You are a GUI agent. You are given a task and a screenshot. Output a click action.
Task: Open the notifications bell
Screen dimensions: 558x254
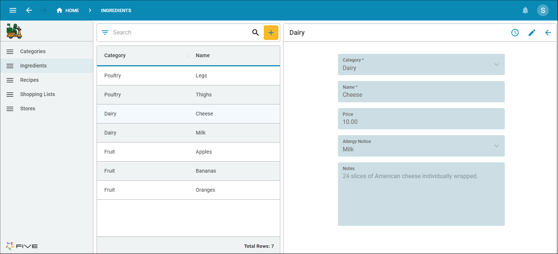point(525,10)
